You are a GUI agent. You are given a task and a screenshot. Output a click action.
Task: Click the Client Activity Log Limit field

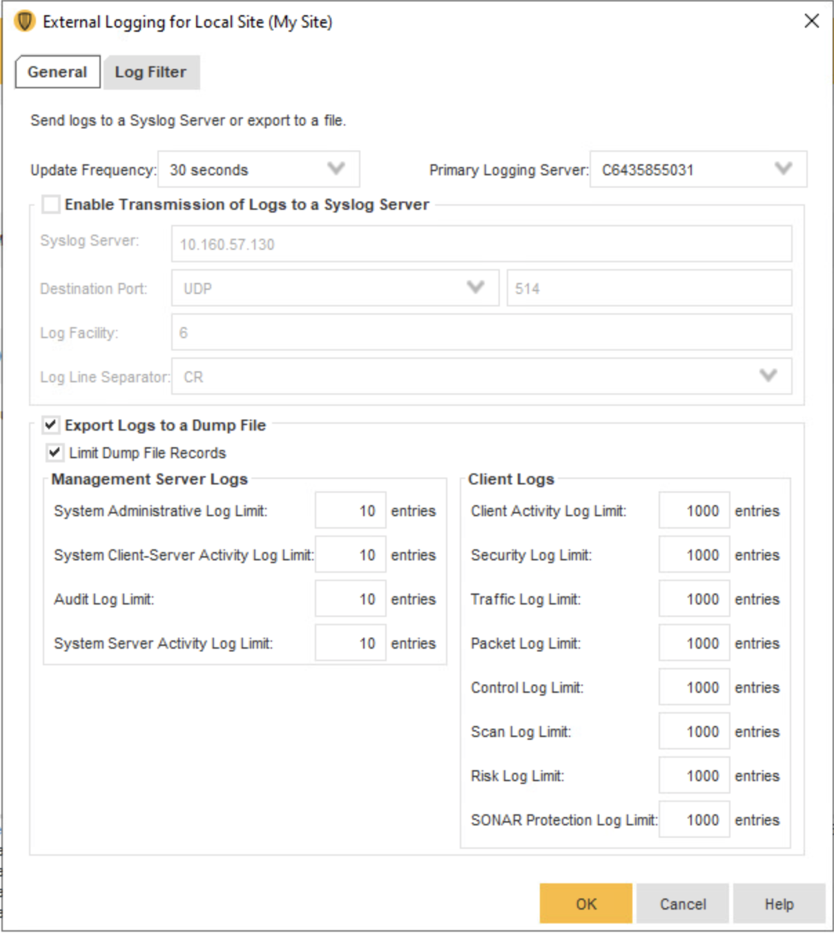694,510
